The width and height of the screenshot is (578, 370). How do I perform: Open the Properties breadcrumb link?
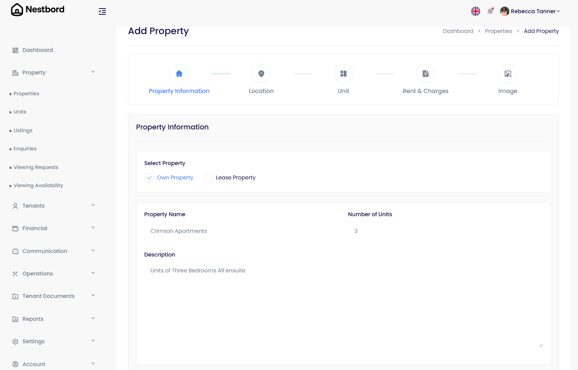click(x=499, y=31)
